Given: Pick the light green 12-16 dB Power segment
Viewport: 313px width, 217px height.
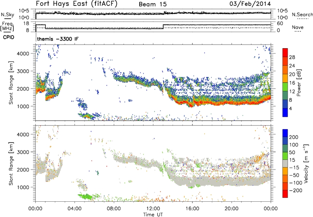Looking at the screenshot, I should tap(285, 87).
